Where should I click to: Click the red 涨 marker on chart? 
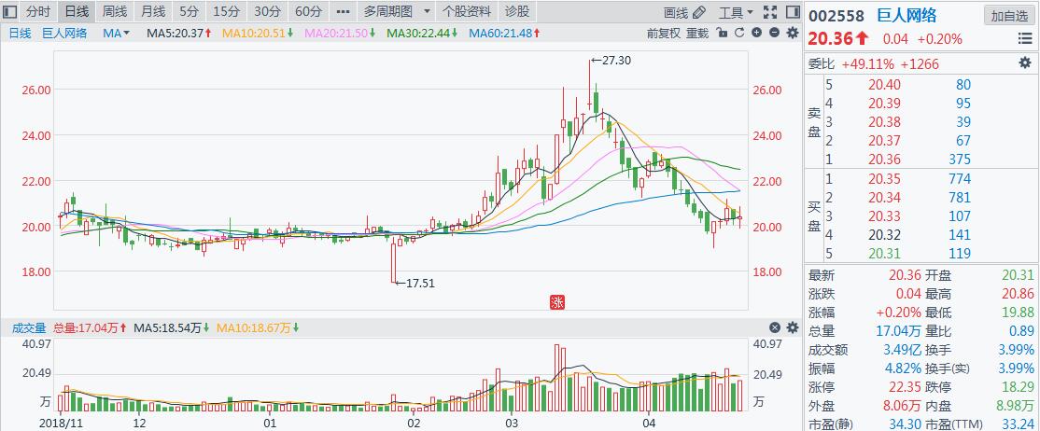557,302
